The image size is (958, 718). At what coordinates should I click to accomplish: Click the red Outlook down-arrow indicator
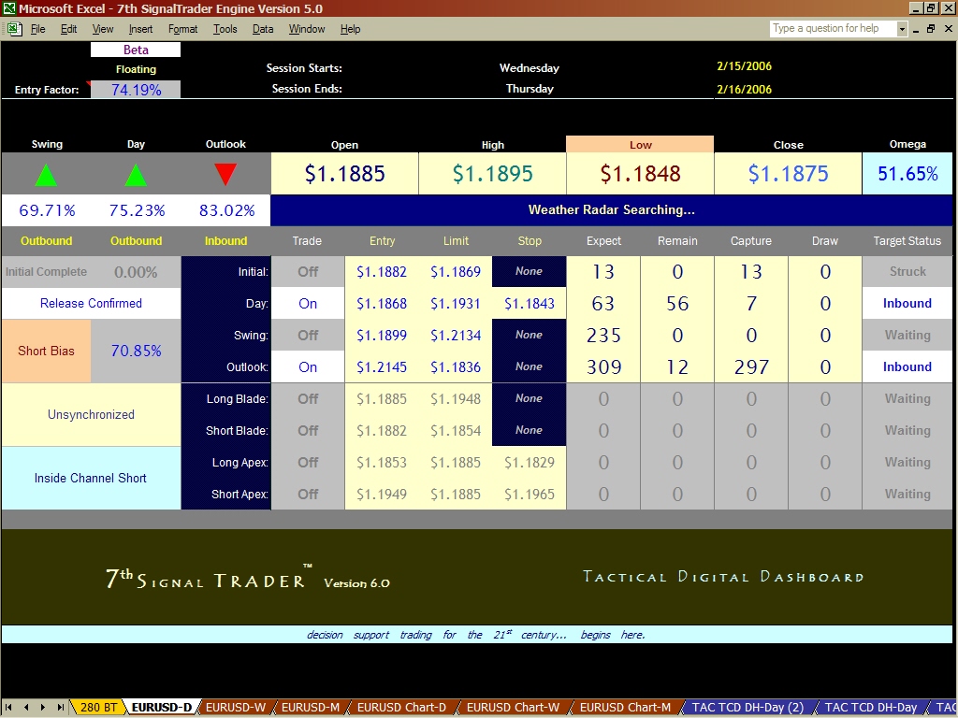click(225, 175)
